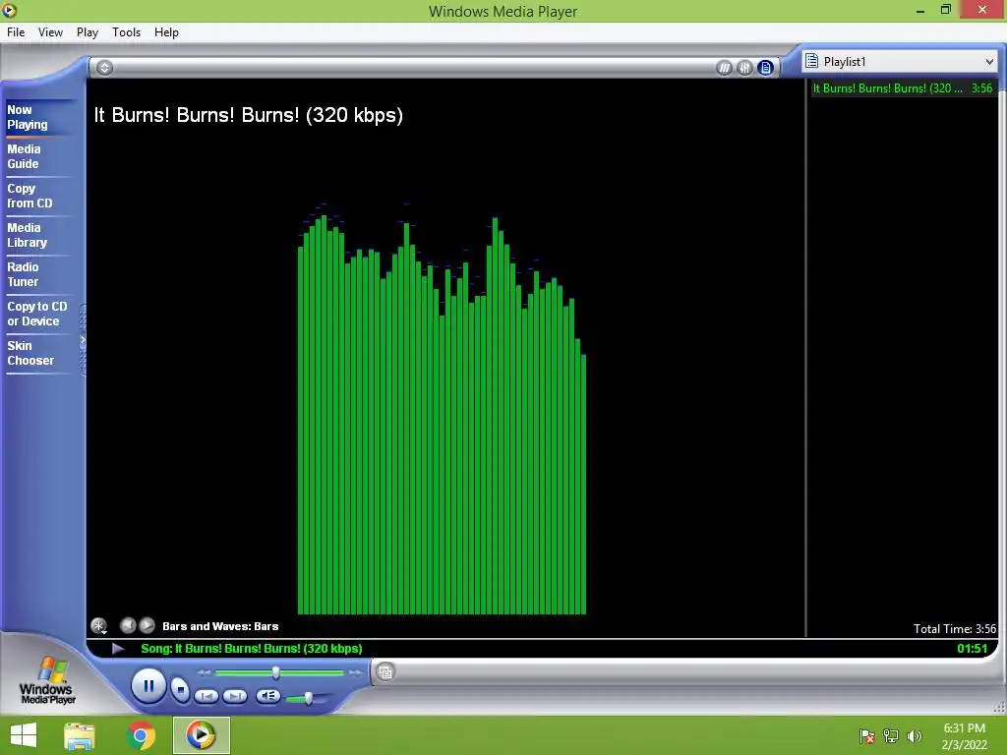Viewport: 1007px width, 755px height.
Task: Click the Windows Media Player logo
Action: coord(47,681)
